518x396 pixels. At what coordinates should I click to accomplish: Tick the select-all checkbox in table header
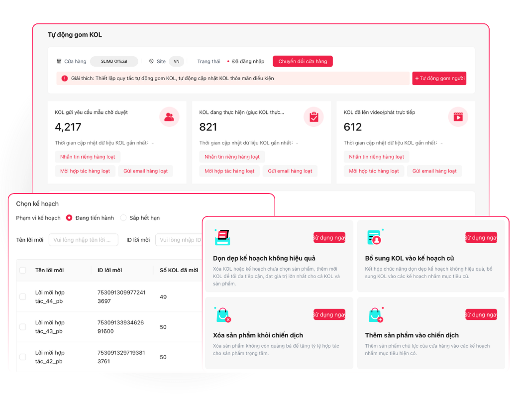pos(23,270)
